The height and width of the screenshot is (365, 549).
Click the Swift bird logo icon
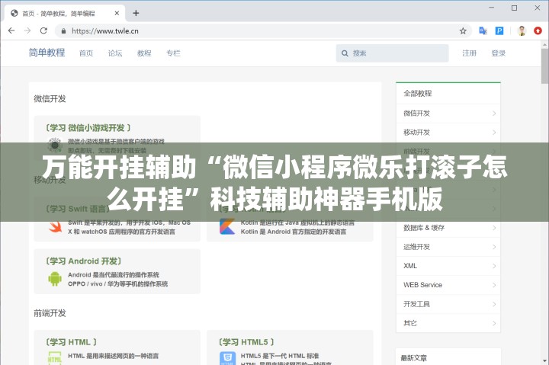click(x=56, y=227)
